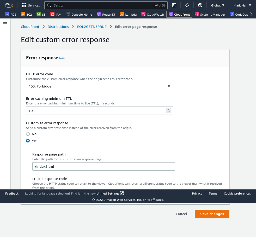This screenshot has height=237, width=256.
Task: Open the help menu via question mark icon
Action: [x=200, y=5]
